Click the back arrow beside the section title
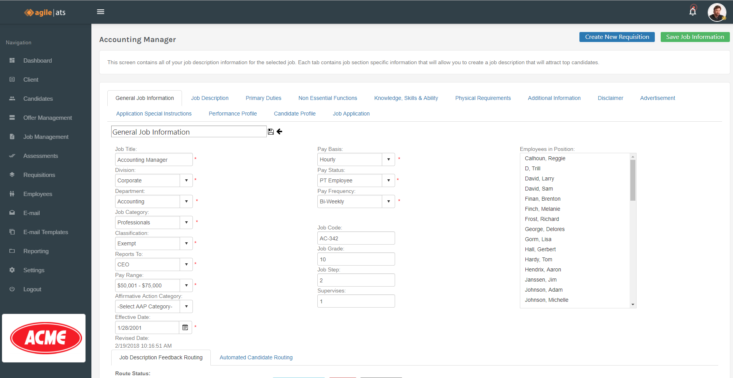This screenshot has width=733, height=378. [x=279, y=131]
